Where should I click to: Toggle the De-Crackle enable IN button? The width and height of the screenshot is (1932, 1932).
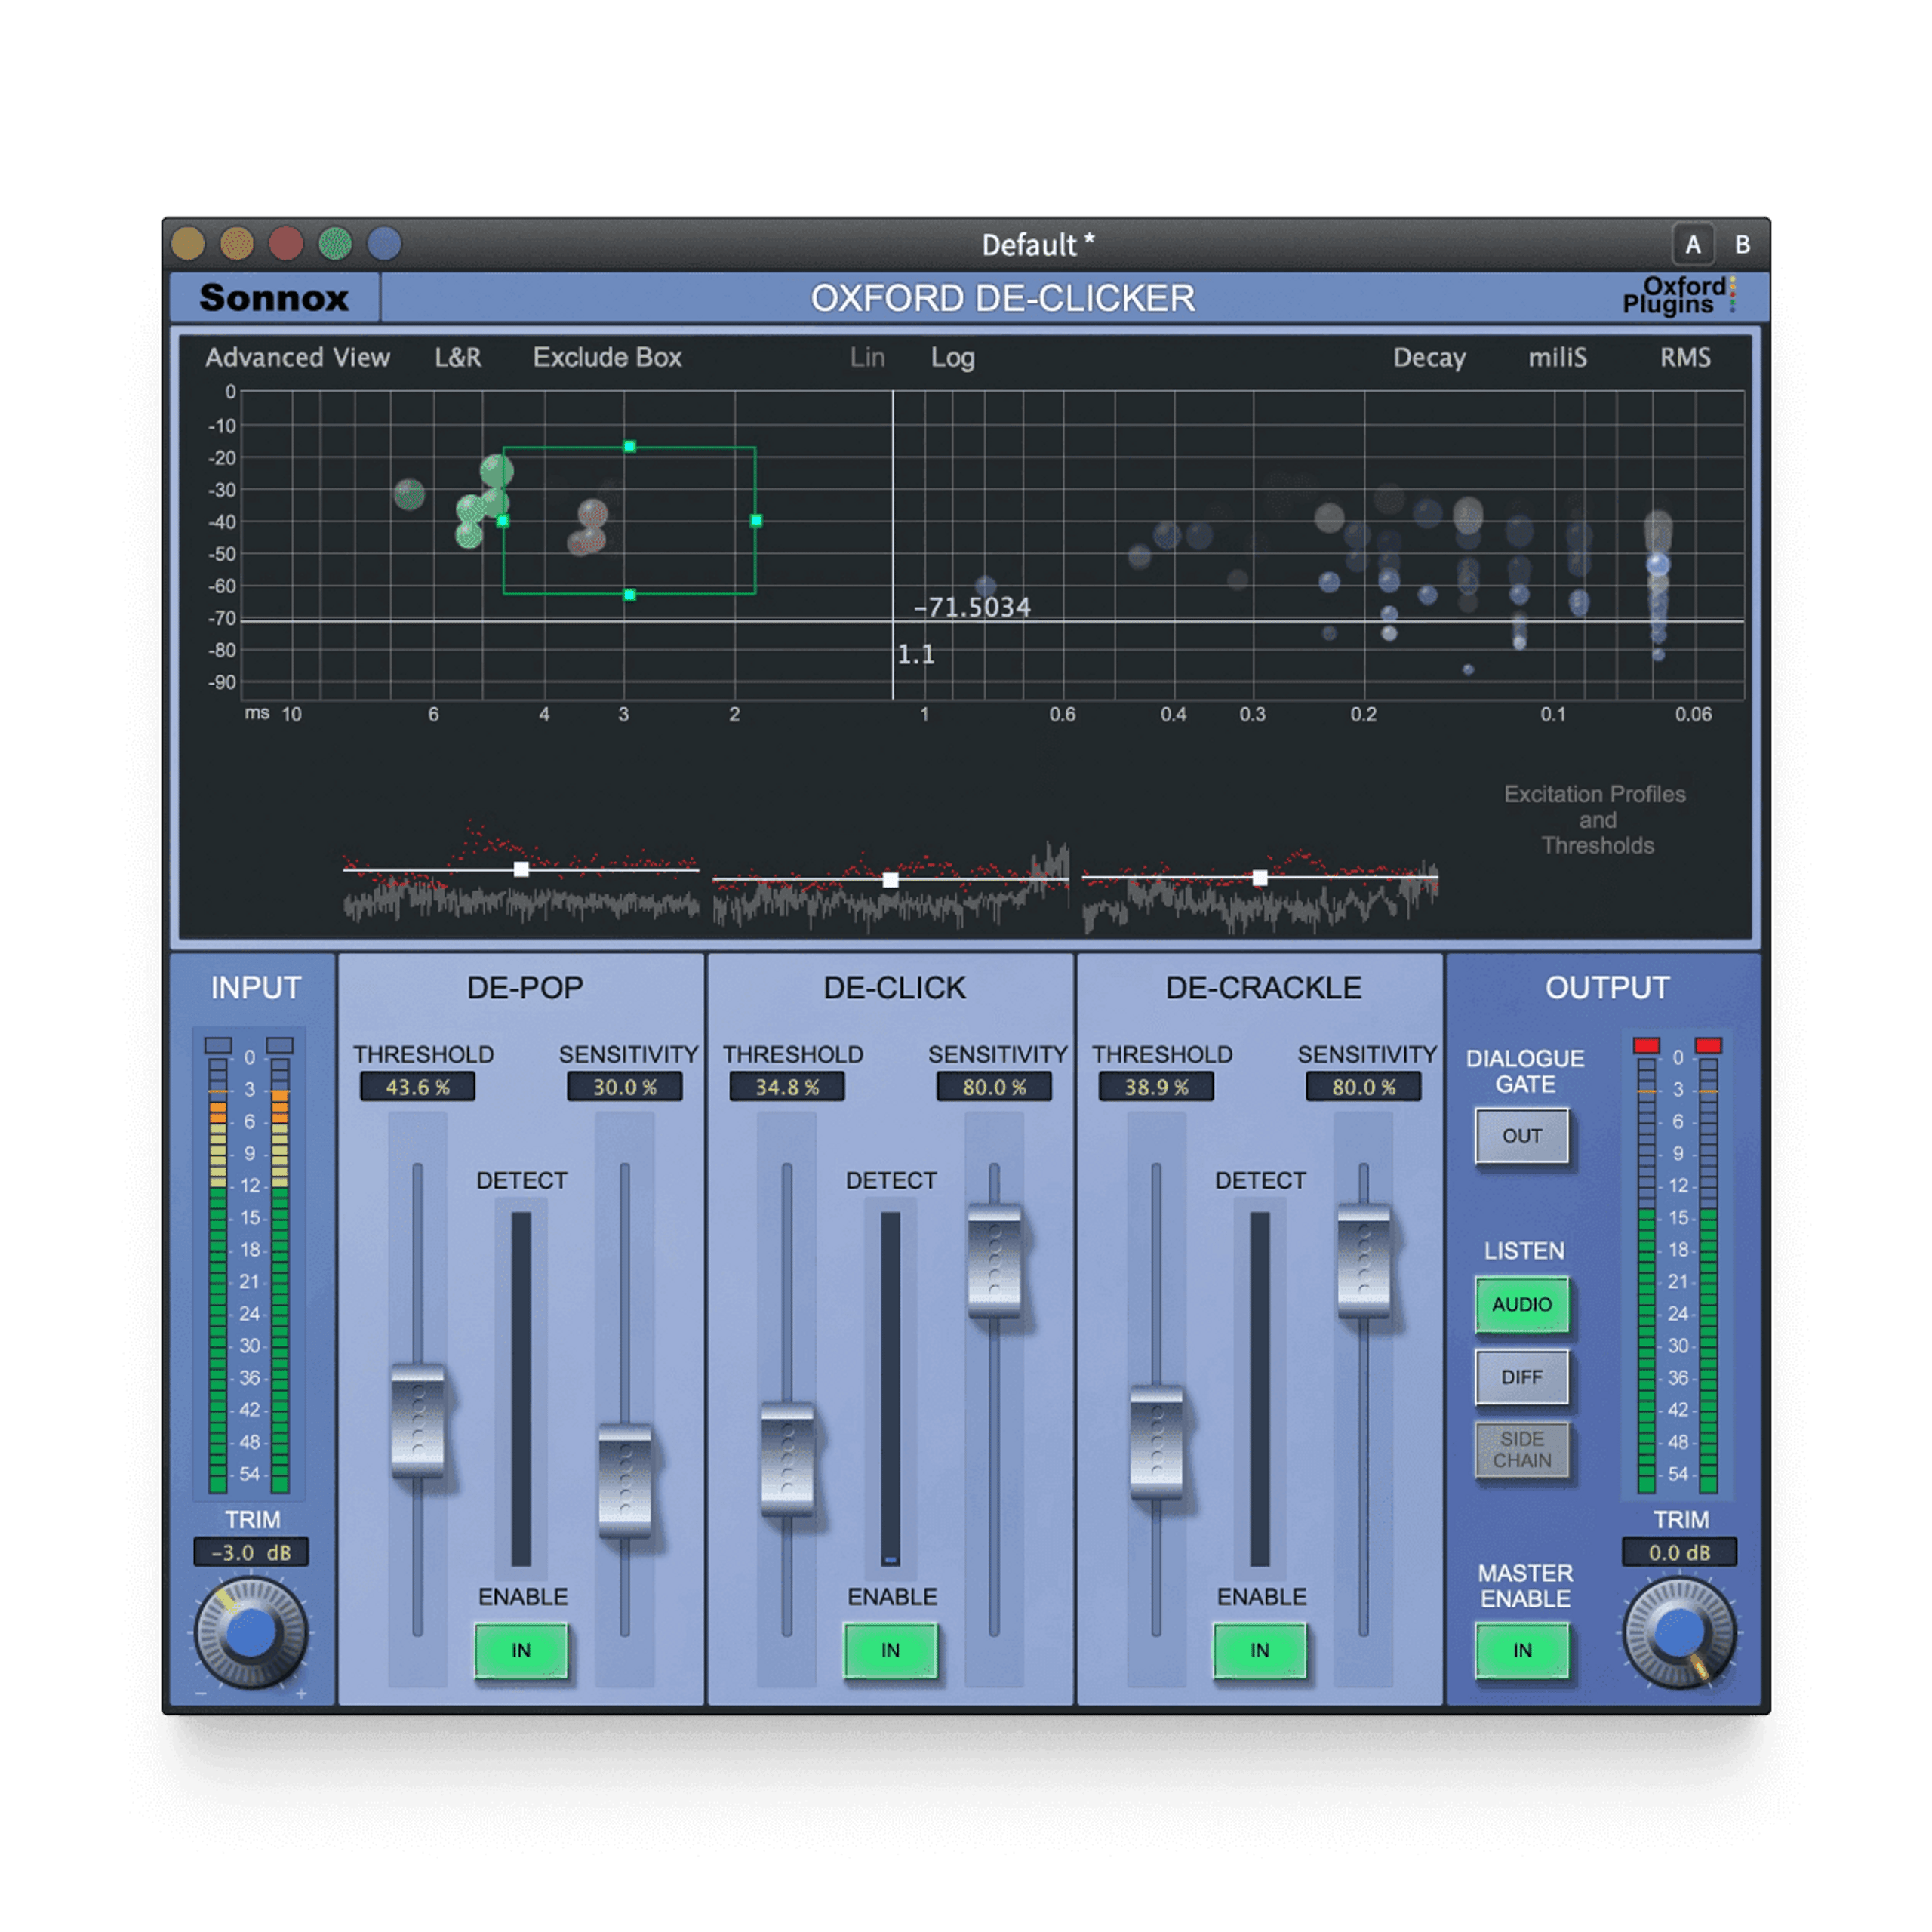tap(1260, 1651)
